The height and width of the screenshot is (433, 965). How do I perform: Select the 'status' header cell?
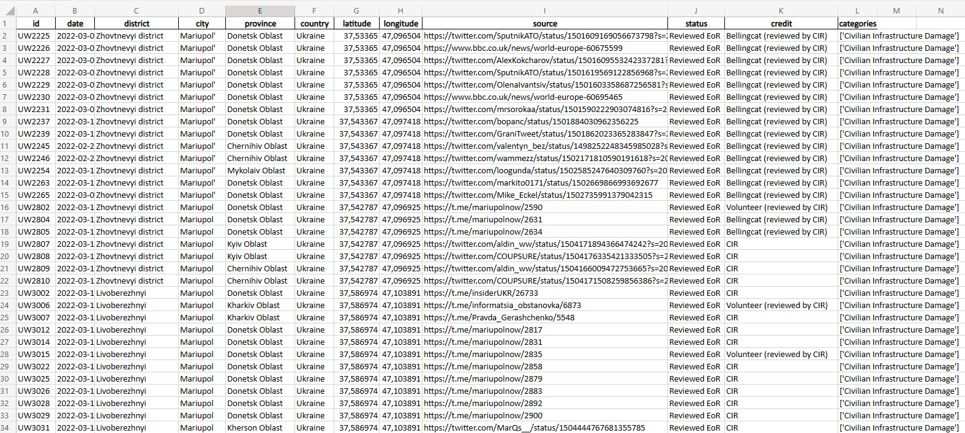pyautogui.click(x=696, y=23)
